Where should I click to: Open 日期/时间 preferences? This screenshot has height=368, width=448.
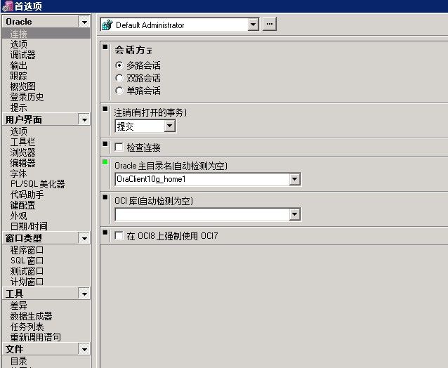pos(29,227)
